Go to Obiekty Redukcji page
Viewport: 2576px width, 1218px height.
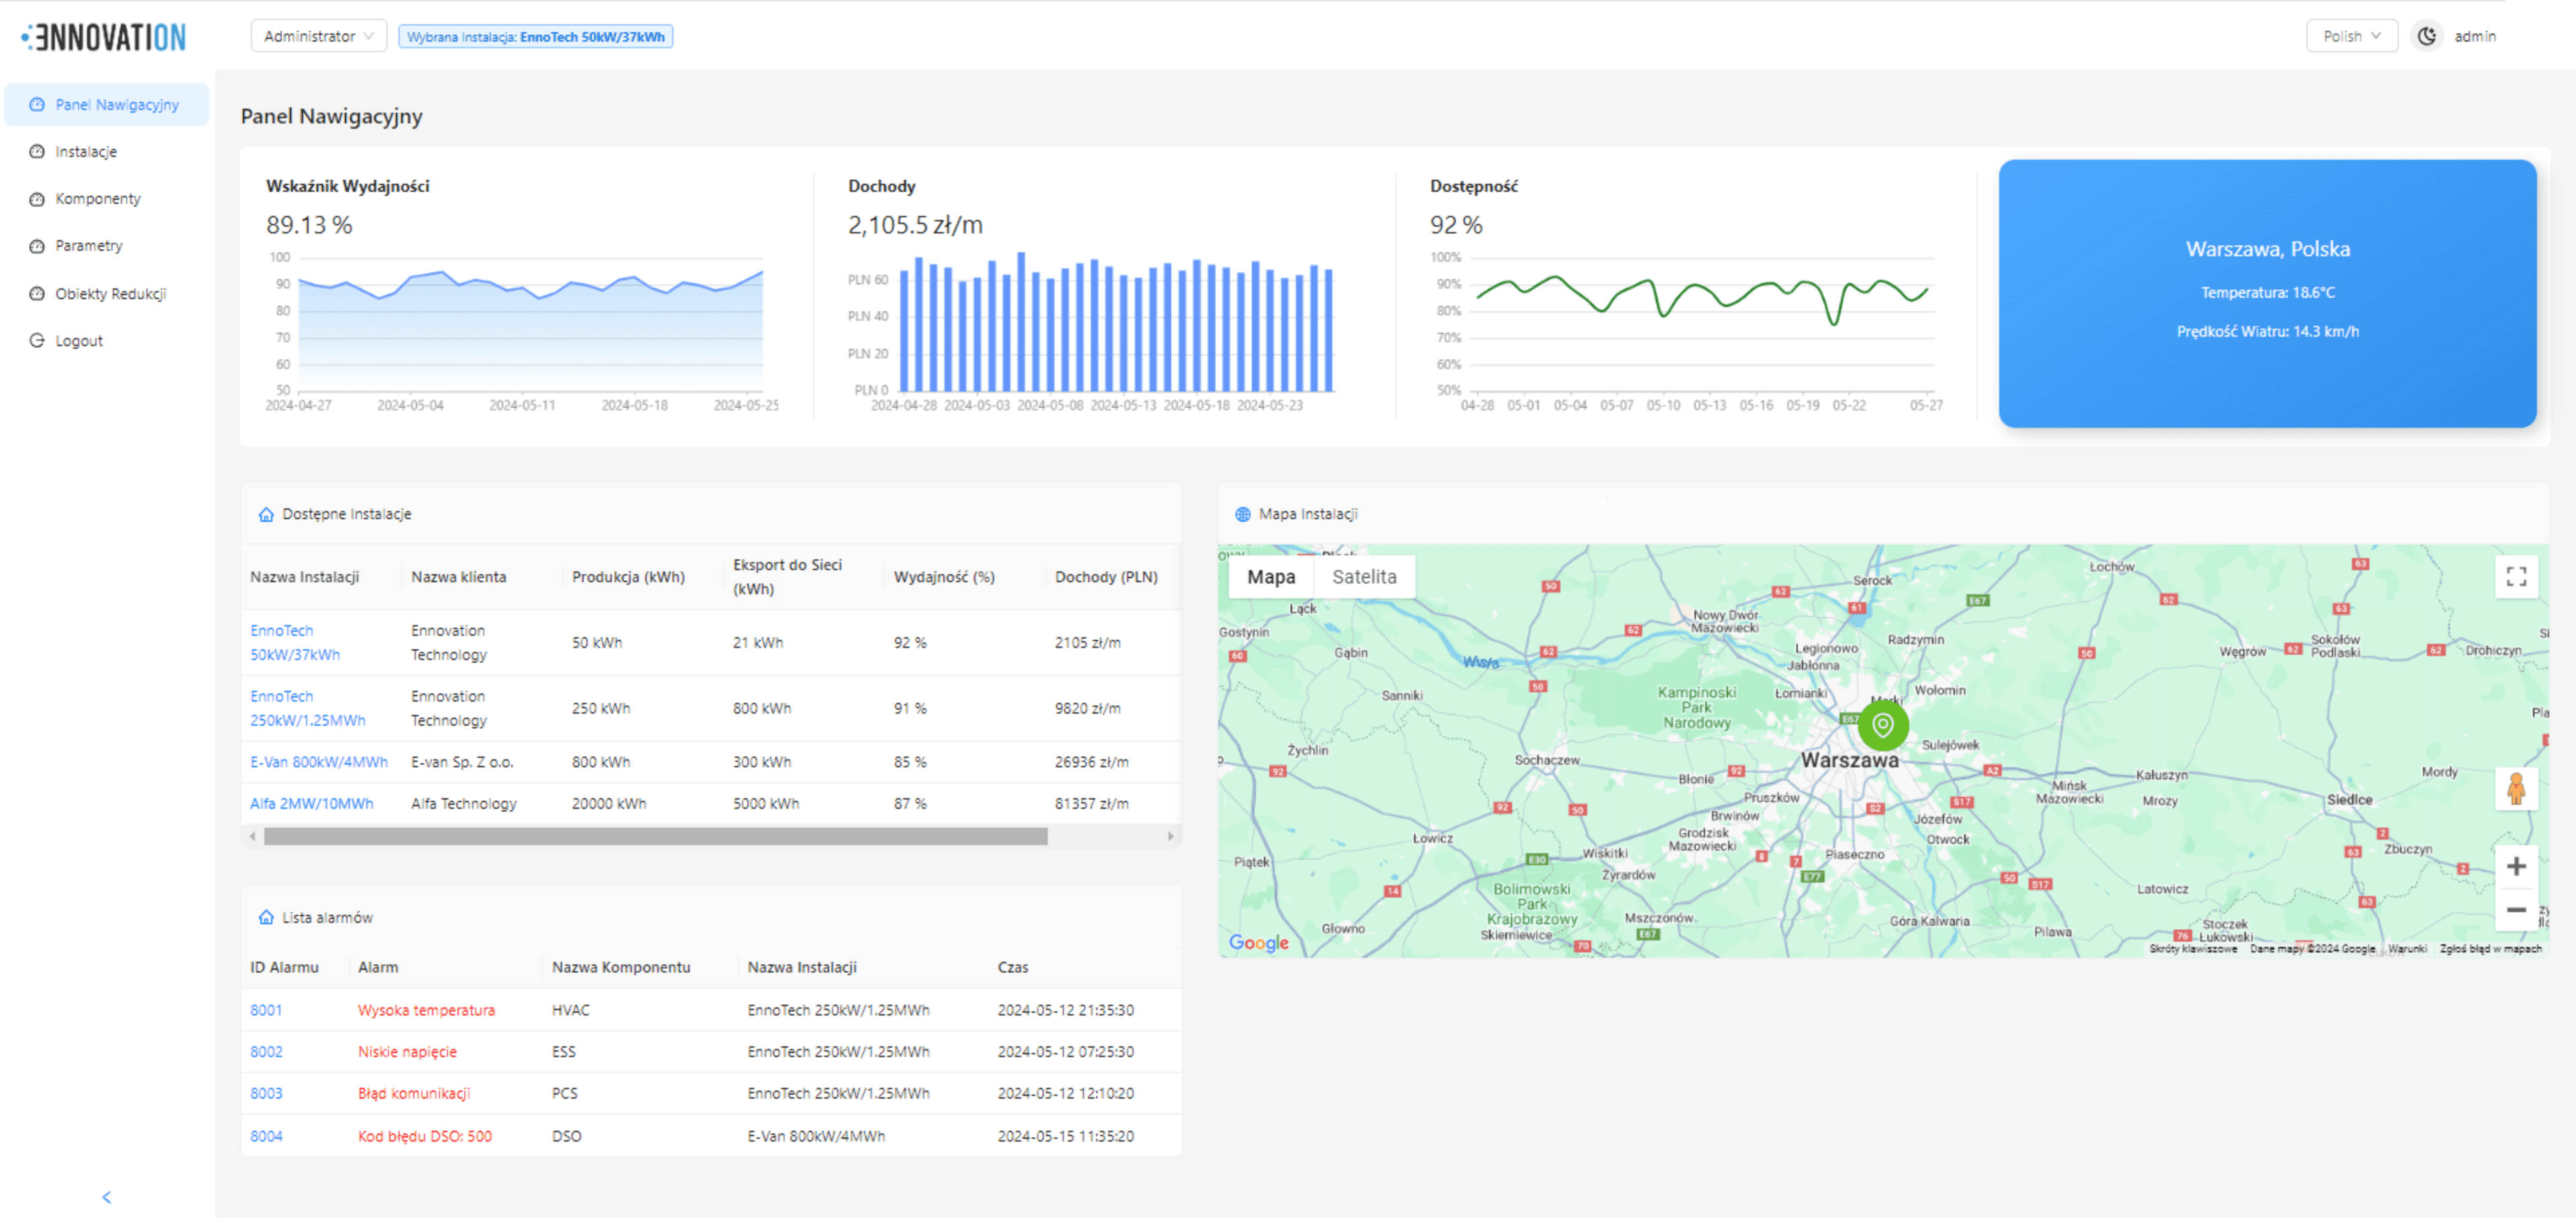(x=110, y=294)
